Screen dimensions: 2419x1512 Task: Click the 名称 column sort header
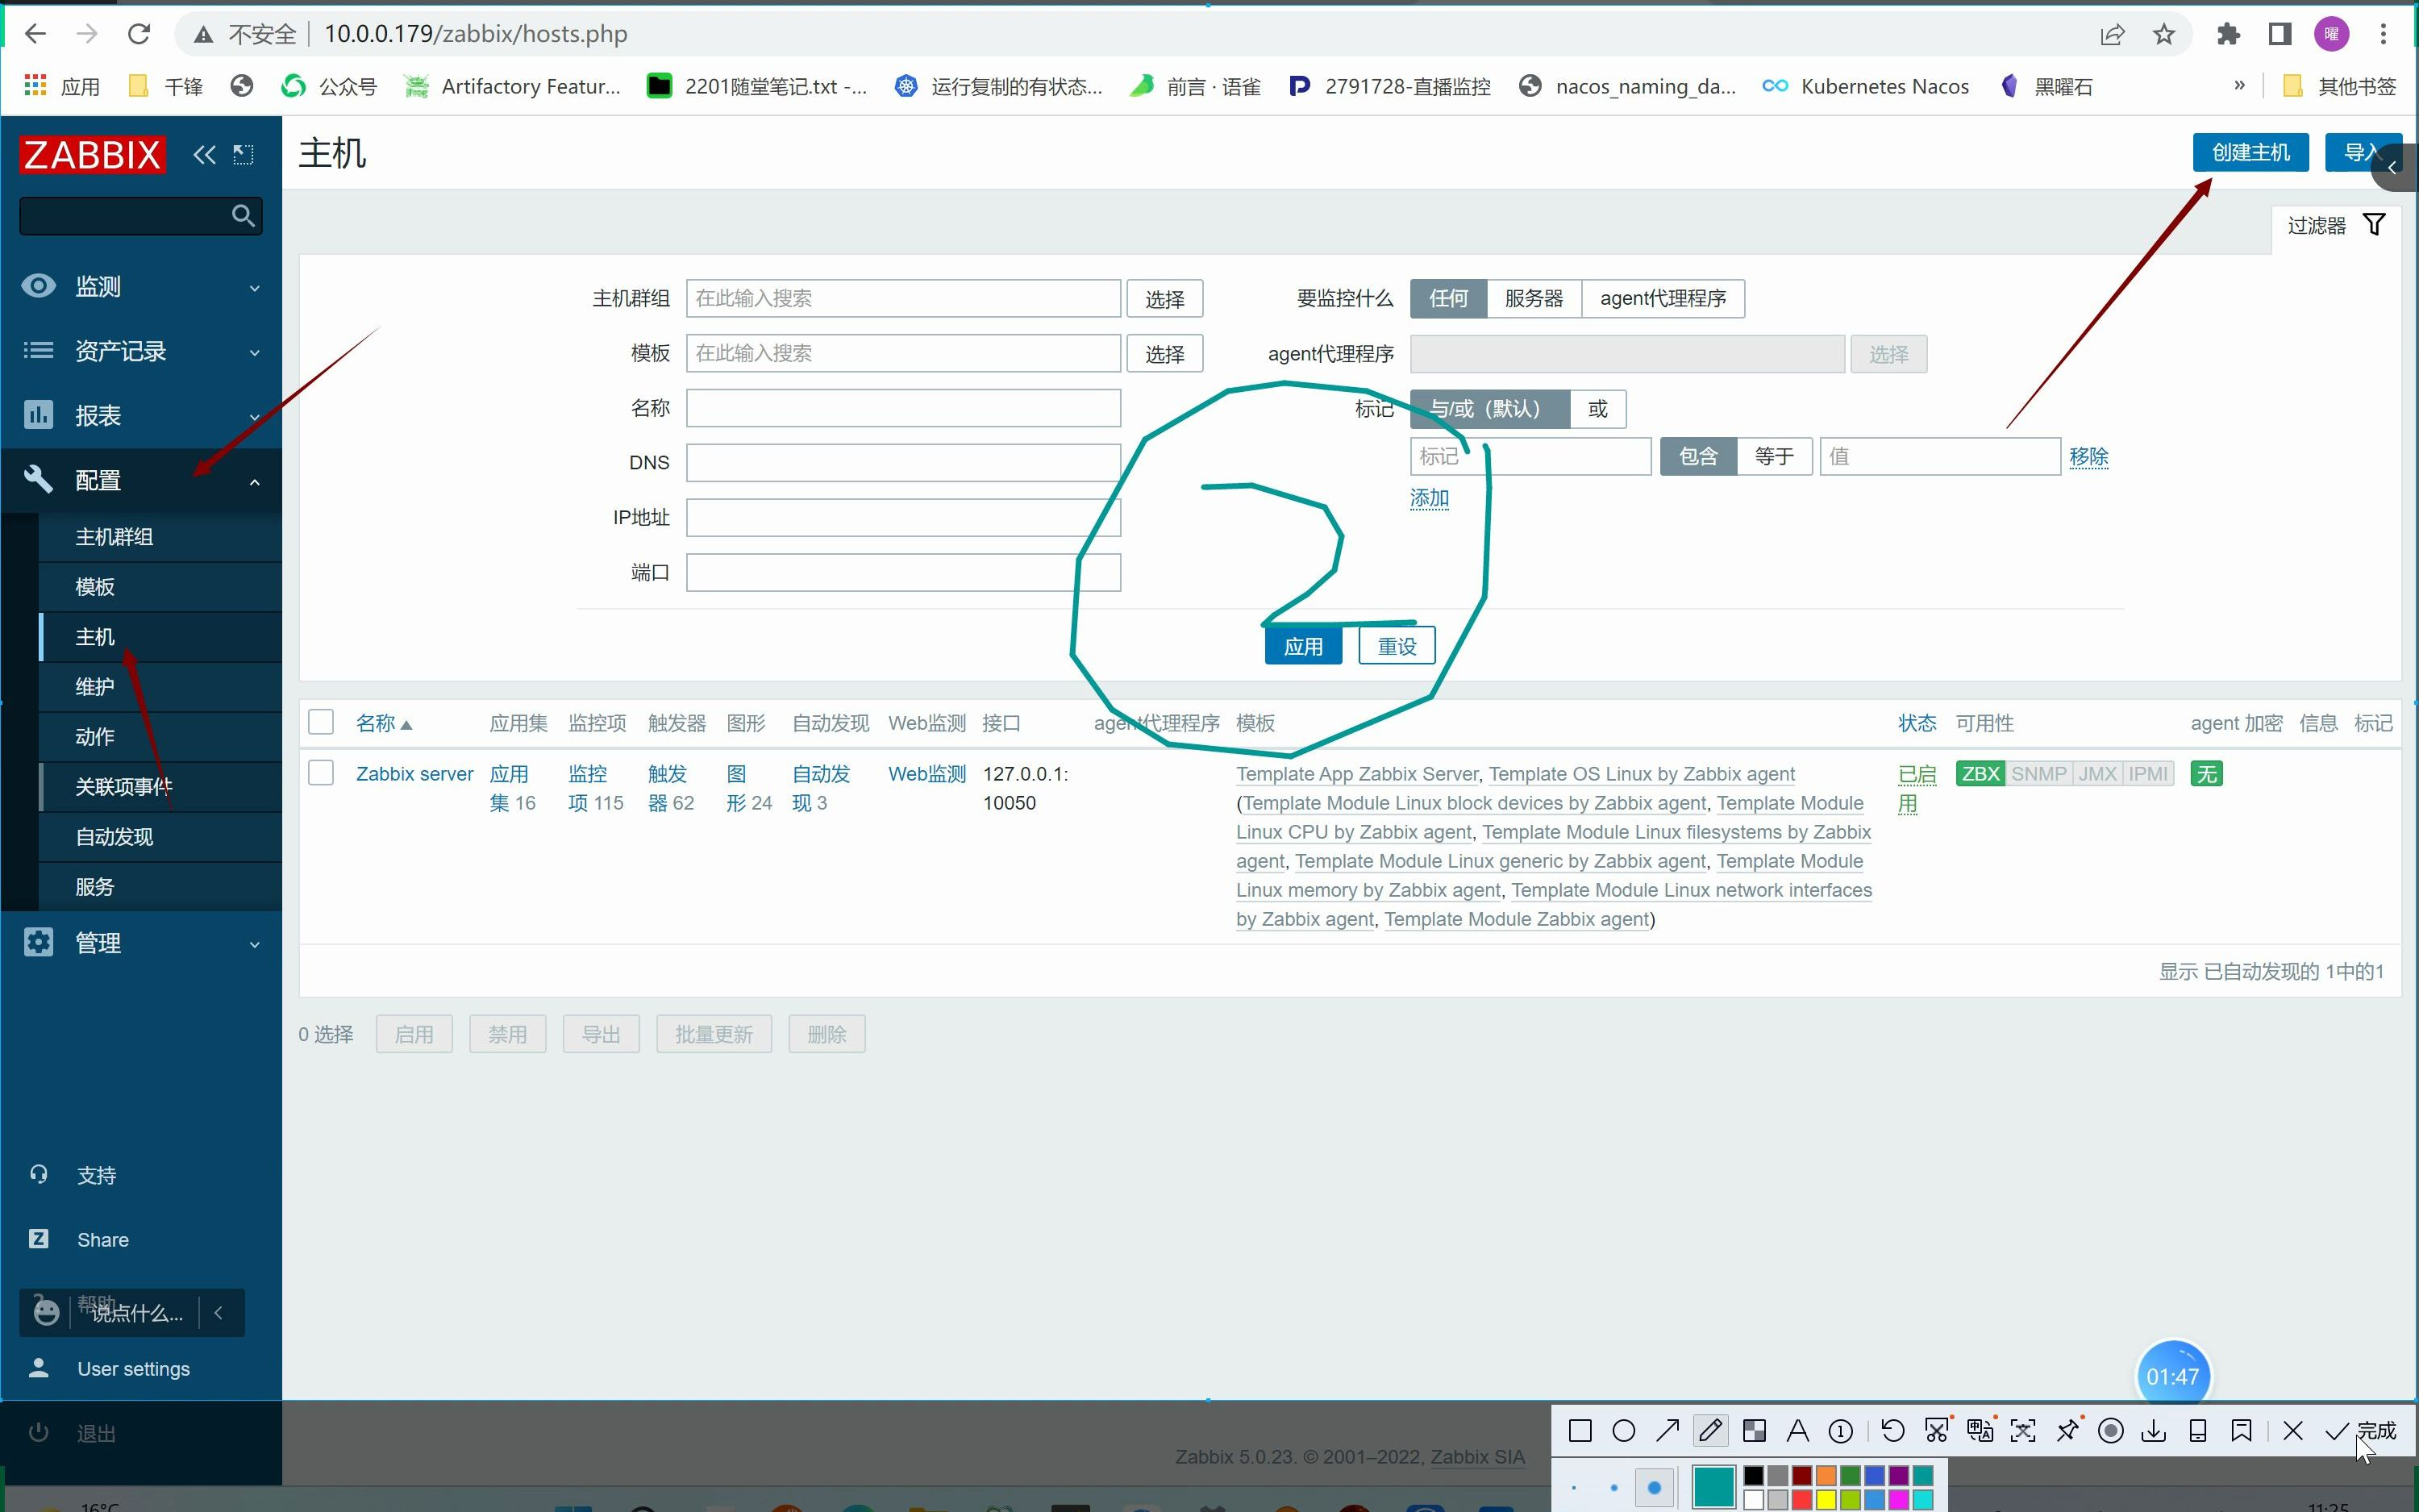[x=385, y=721]
